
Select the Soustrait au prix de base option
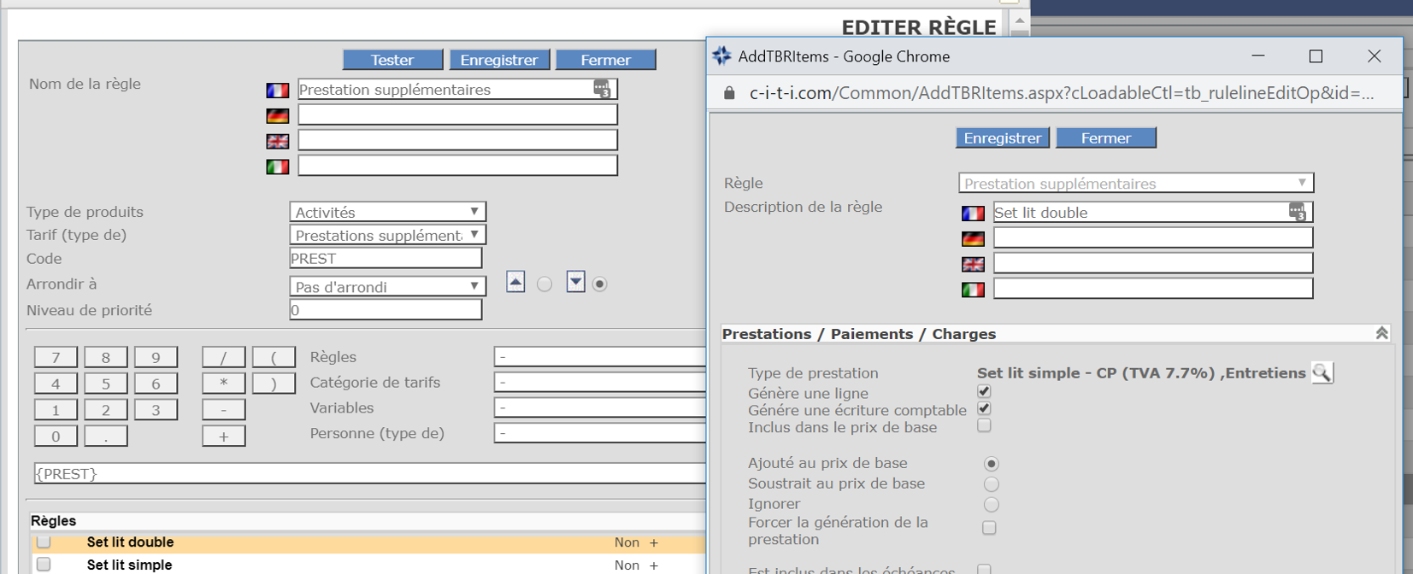991,484
